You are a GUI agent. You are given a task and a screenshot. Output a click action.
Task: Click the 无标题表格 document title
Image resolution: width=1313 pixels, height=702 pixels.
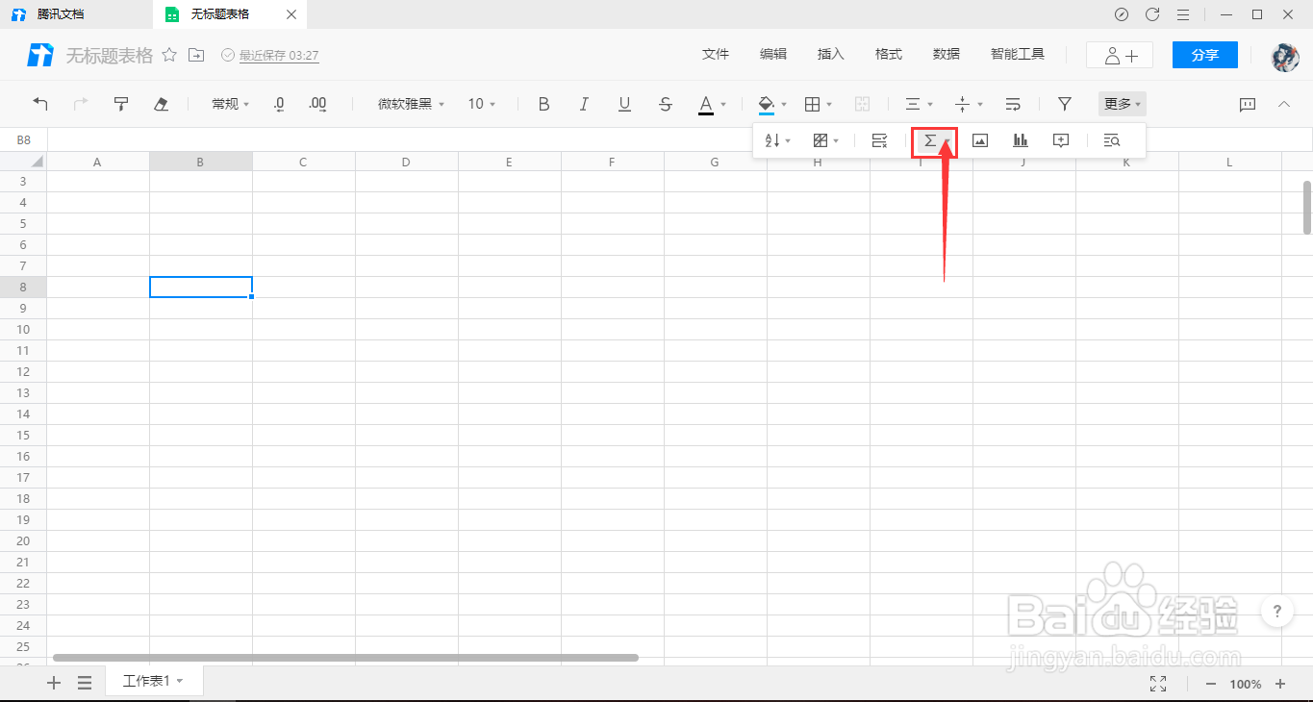[109, 55]
